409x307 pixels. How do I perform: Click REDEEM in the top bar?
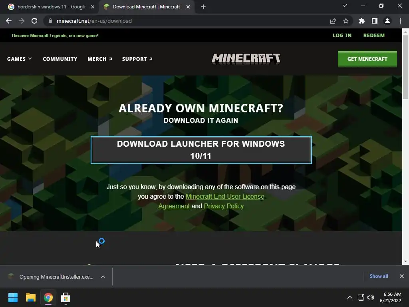click(374, 36)
